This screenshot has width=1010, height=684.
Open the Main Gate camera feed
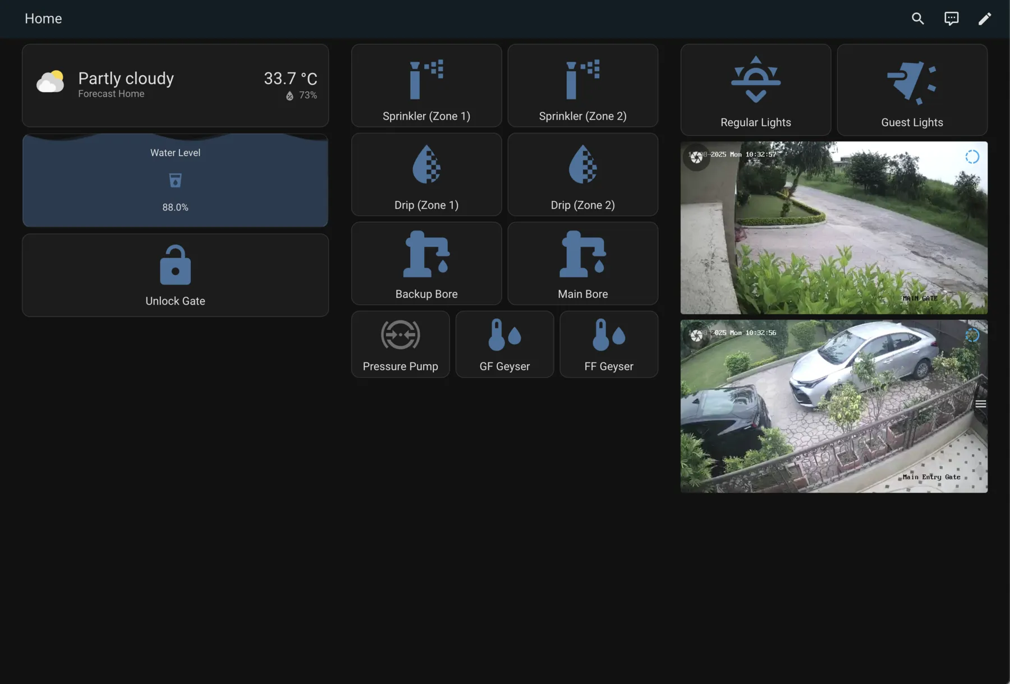834,228
